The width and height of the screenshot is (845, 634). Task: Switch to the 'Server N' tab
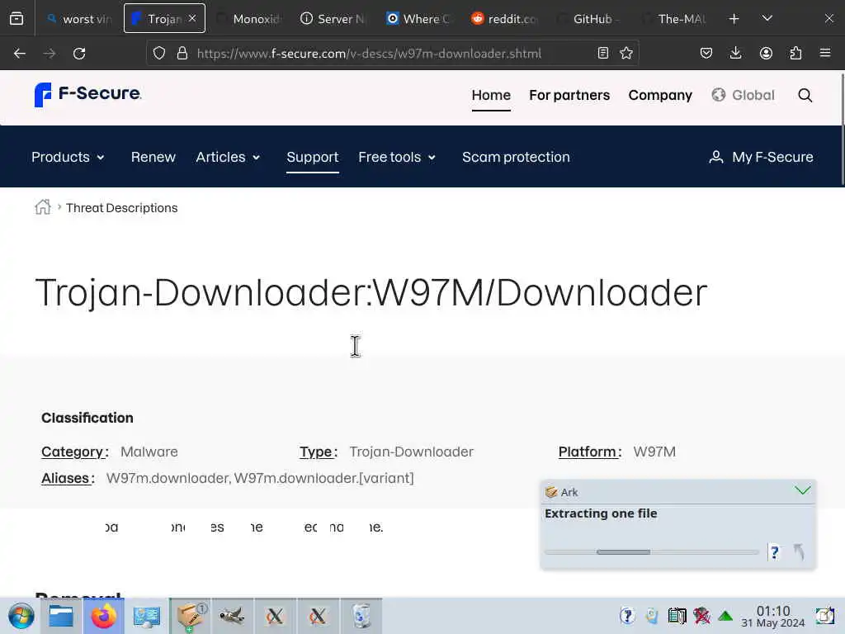333,19
